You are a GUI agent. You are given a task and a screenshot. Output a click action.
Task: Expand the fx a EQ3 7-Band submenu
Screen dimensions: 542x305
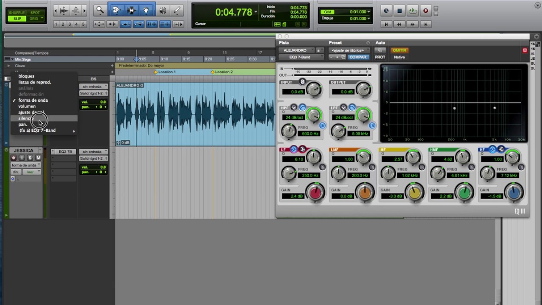44,130
